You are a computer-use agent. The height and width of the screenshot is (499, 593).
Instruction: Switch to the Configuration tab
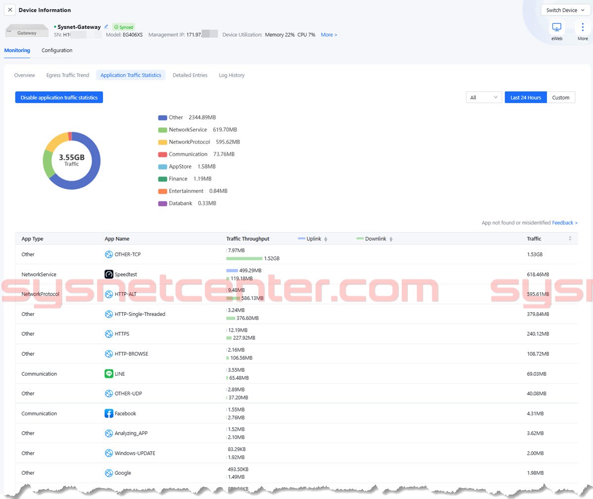click(x=57, y=50)
